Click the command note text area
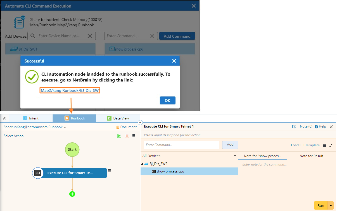Viewport: 337px width, 211px height. tap(287, 179)
